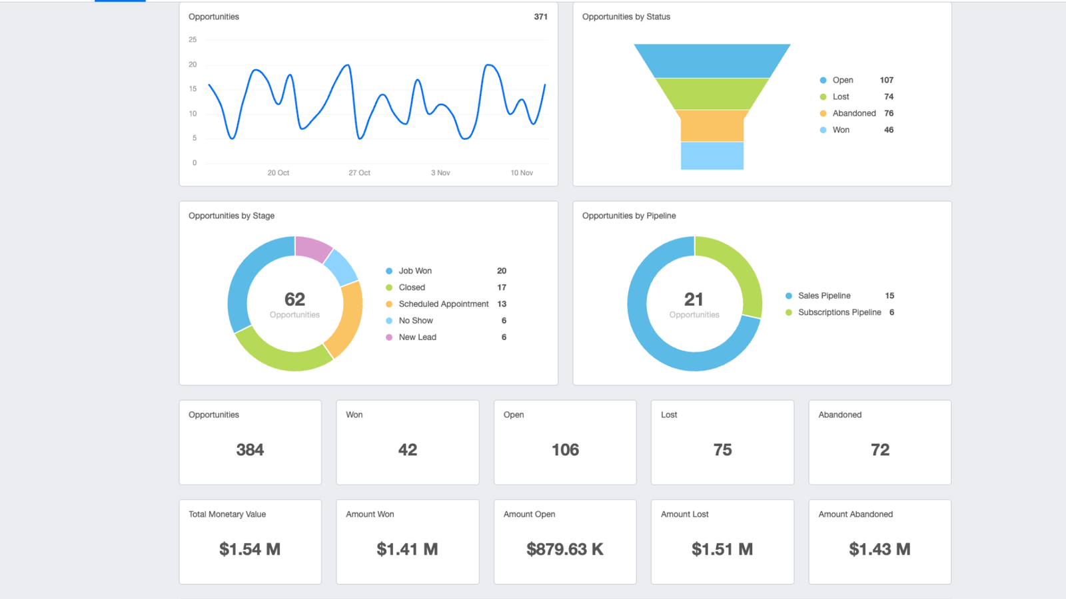Toggle the Open legend entry in status funnel
Image resolution: width=1066 pixels, height=599 pixels.
(x=842, y=80)
